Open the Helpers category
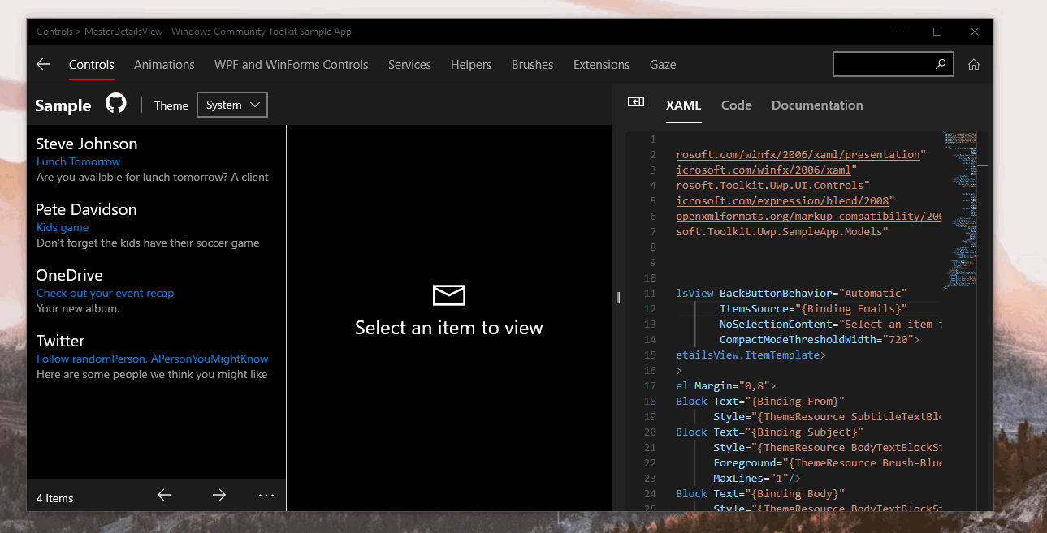 471,65
